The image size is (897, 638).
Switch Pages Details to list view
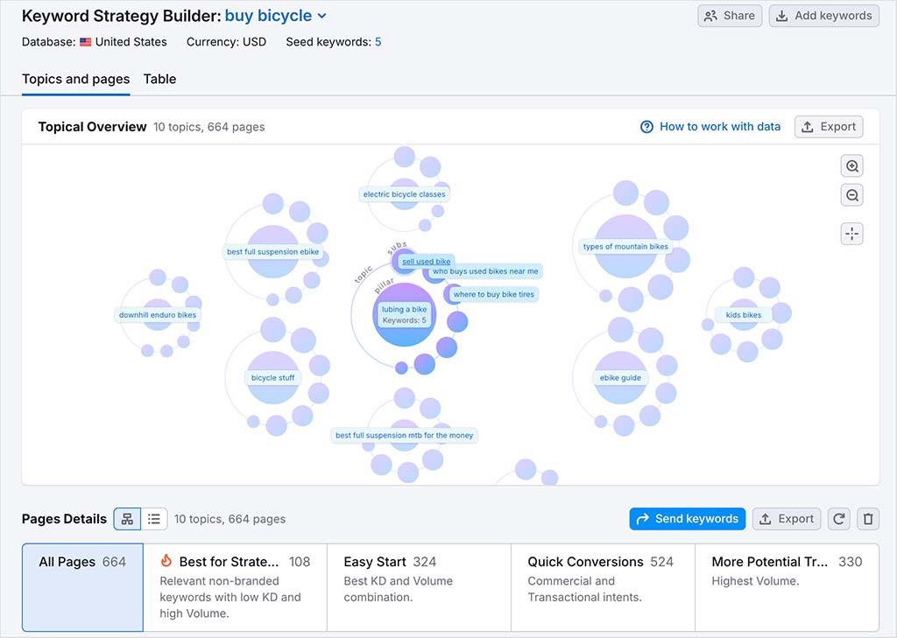pos(154,518)
